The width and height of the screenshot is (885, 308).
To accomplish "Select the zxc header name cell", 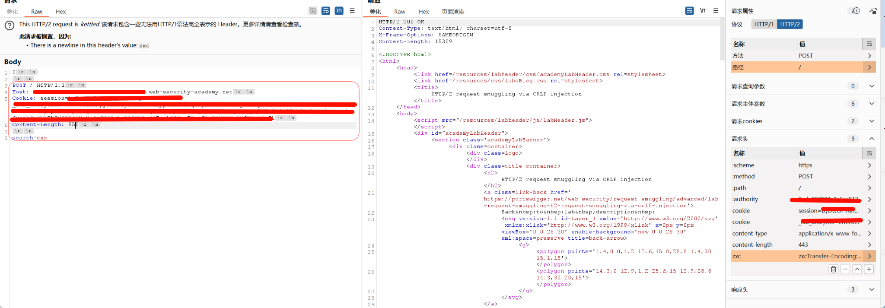I will pyautogui.click(x=764, y=256).
